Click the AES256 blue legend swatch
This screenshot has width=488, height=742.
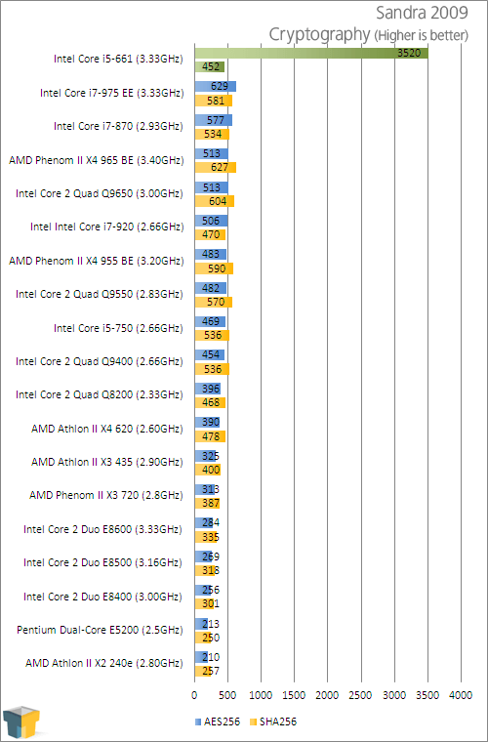tap(197, 721)
